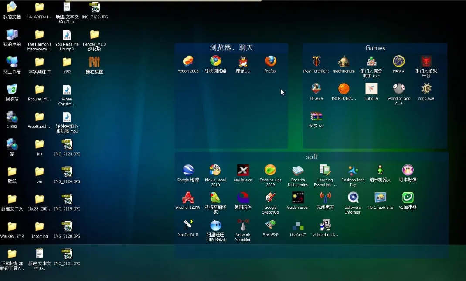Image resolution: width=466 pixels, height=281 pixels.
Task: Open the Fetion 2008 shortcut
Action: pyautogui.click(x=188, y=61)
